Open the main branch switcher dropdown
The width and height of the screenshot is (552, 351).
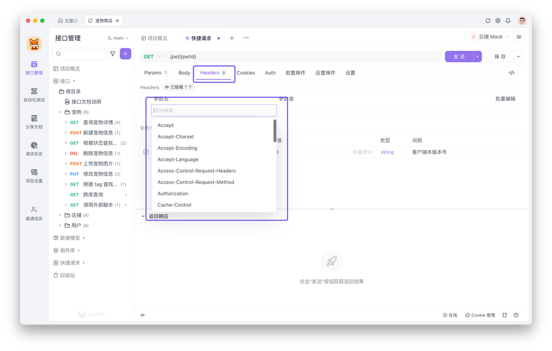coord(118,38)
